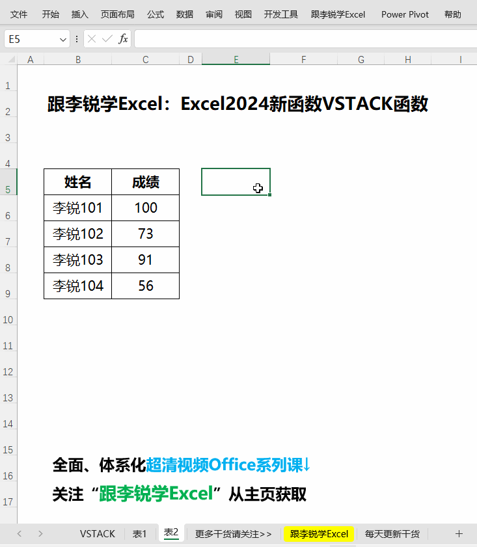Select cell containing 李锐104

pos(78,286)
